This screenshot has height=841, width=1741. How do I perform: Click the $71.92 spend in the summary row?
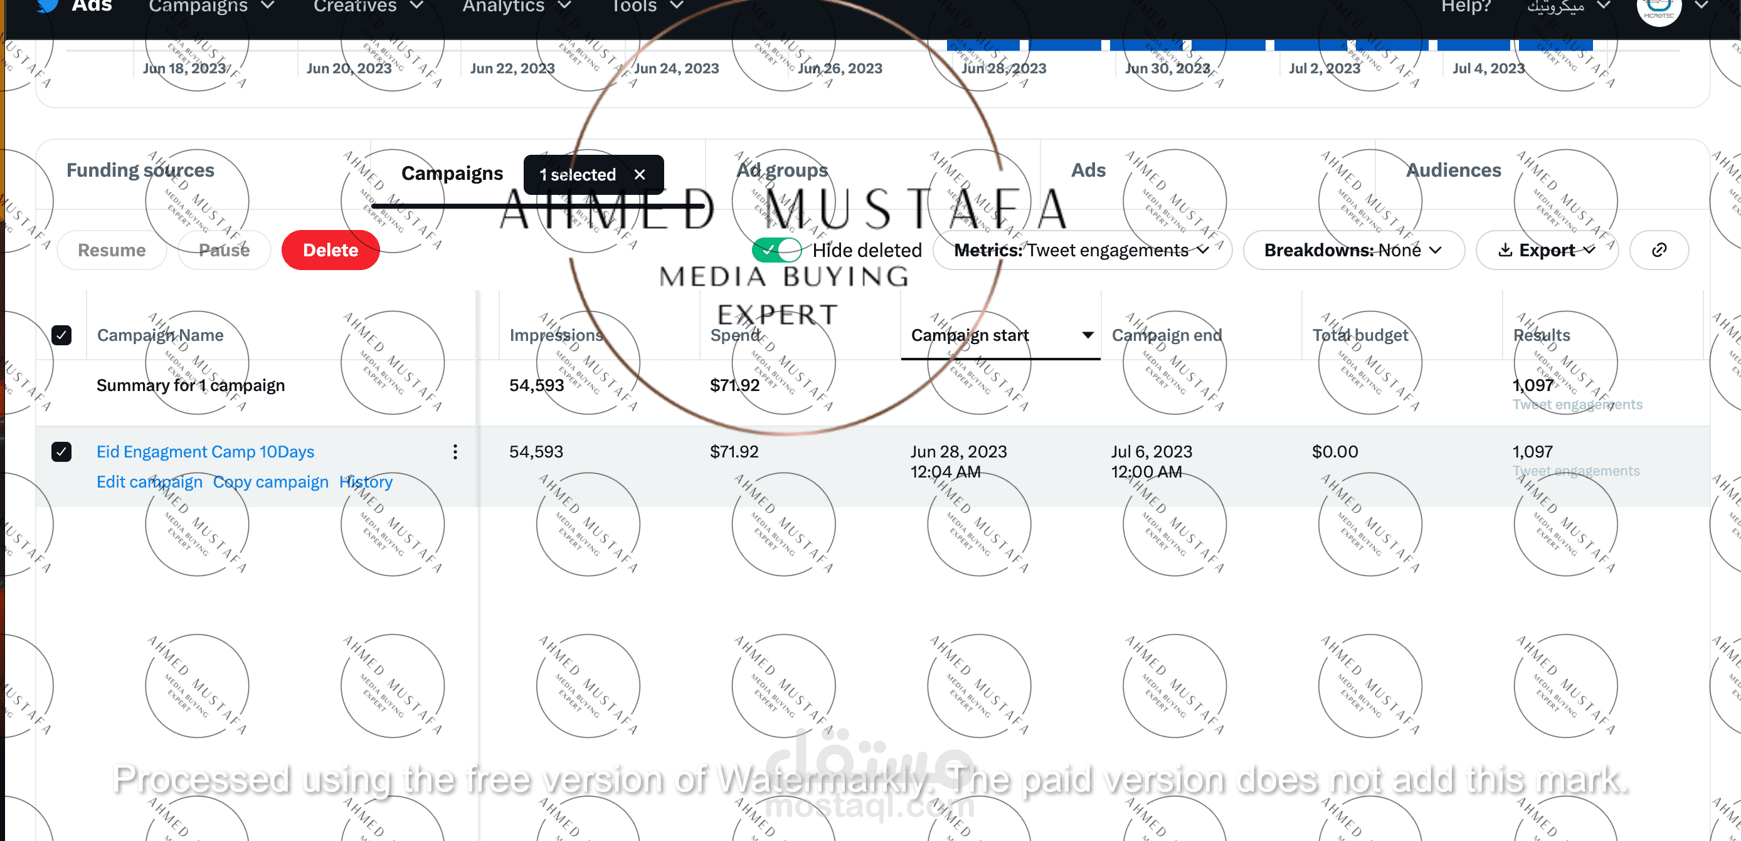[734, 385]
